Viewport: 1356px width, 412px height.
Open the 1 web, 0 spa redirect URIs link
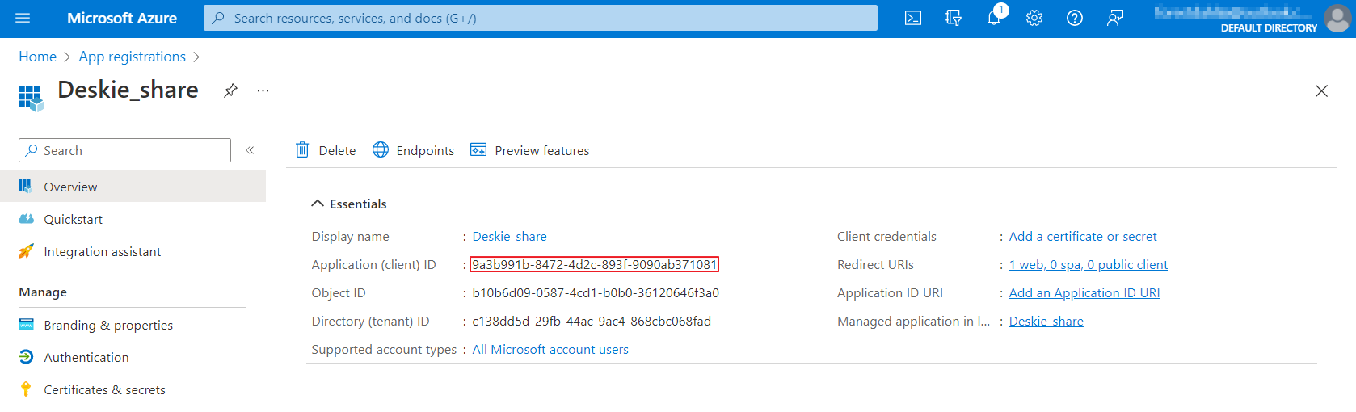tap(1088, 264)
